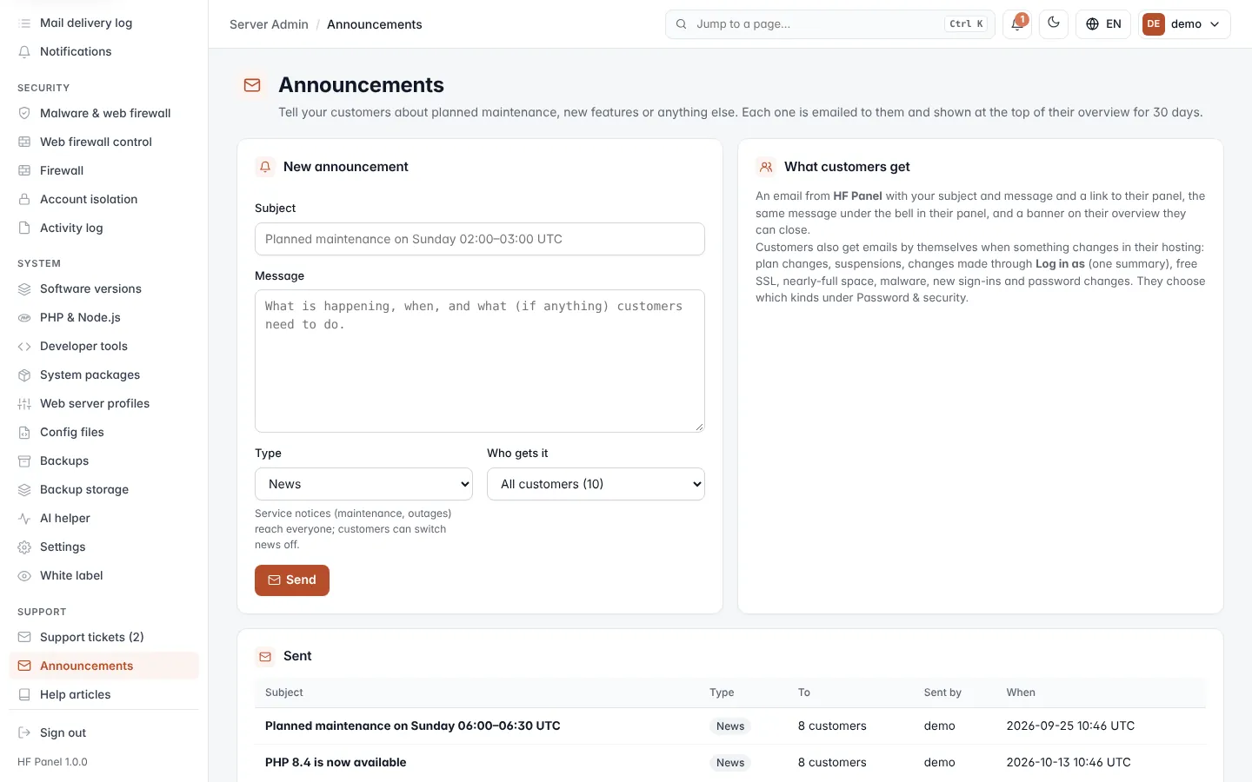Click the White label eye icon

pyautogui.click(x=24, y=575)
